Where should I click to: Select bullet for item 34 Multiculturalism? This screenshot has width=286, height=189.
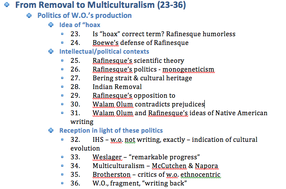tap(62, 166)
